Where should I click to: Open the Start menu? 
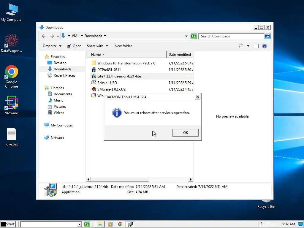click(8, 224)
